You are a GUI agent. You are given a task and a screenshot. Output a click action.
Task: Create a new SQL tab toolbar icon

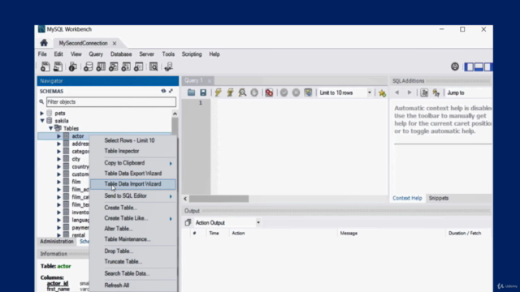[45, 67]
